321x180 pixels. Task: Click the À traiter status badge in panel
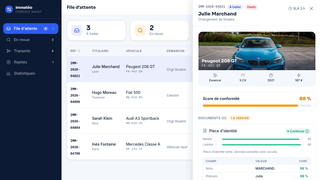click(235, 7)
